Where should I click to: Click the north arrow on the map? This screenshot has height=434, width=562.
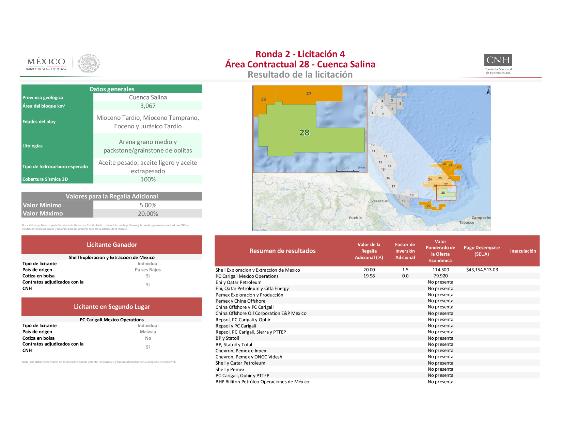click(x=488, y=90)
